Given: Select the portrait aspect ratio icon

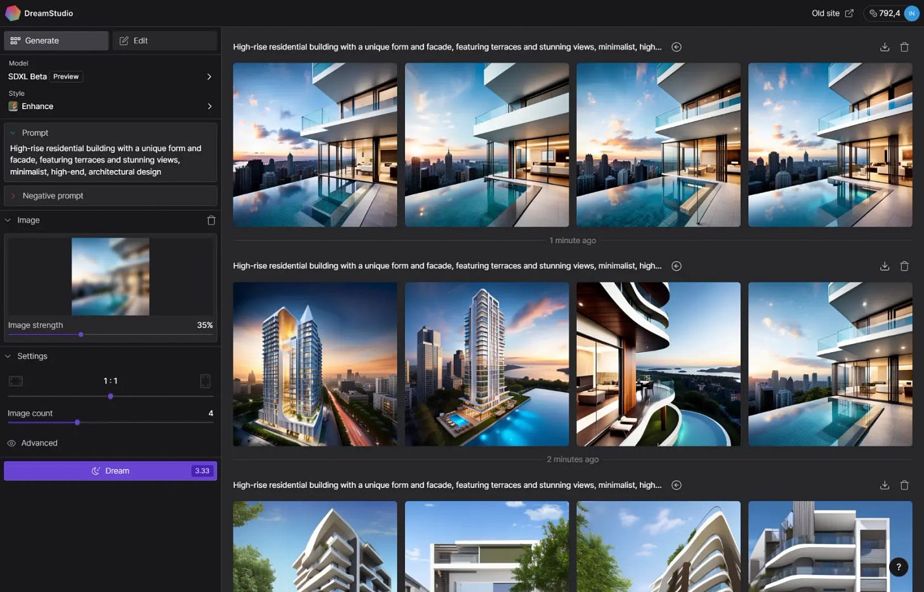Looking at the screenshot, I should click(206, 381).
